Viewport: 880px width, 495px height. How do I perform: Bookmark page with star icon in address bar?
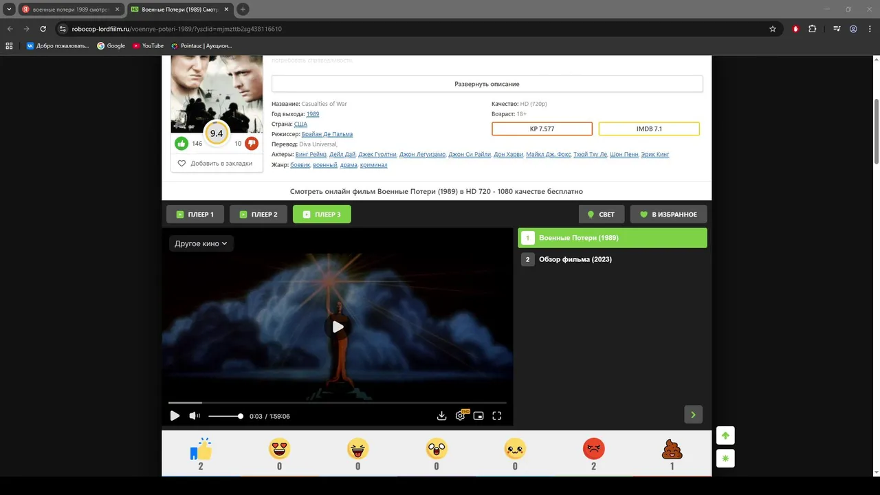[773, 29]
